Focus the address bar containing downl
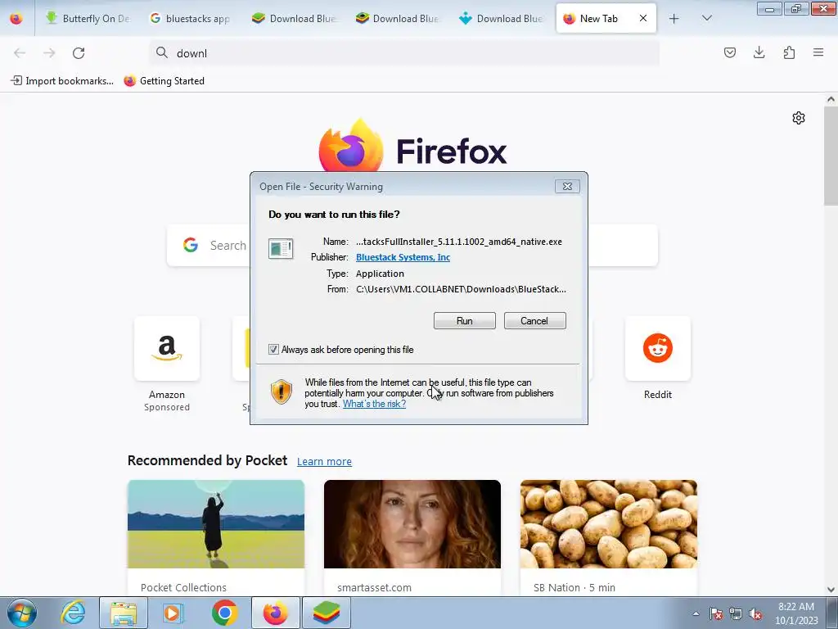Viewport: 838px width, 629px height. pyautogui.click(x=404, y=53)
